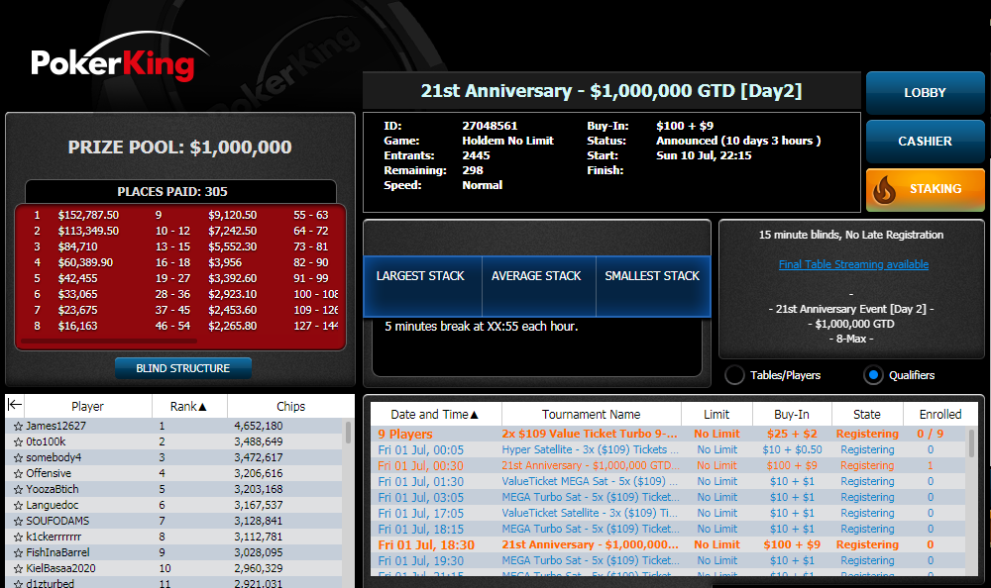
Task: Click the 5 minutes break note
Action: coord(482,327)
